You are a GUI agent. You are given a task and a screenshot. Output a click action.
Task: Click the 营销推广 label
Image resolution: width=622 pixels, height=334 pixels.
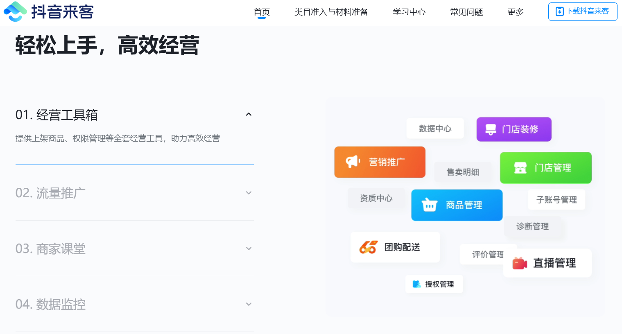(387, 162)
